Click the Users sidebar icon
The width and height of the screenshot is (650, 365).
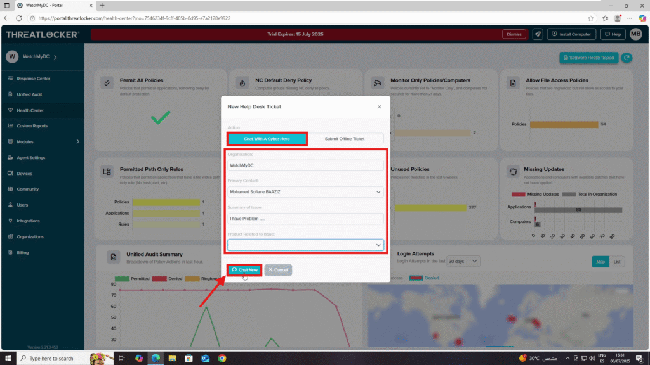click(x=10, y=205)
